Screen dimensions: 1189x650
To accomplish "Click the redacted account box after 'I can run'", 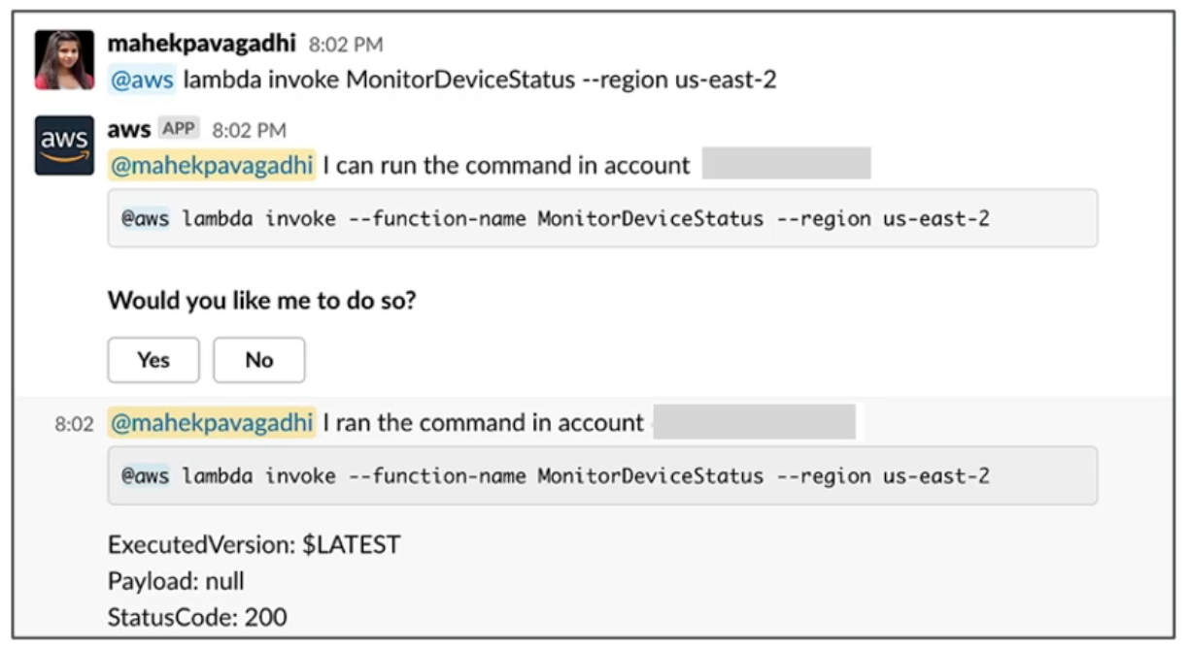I will coord(785,165).
